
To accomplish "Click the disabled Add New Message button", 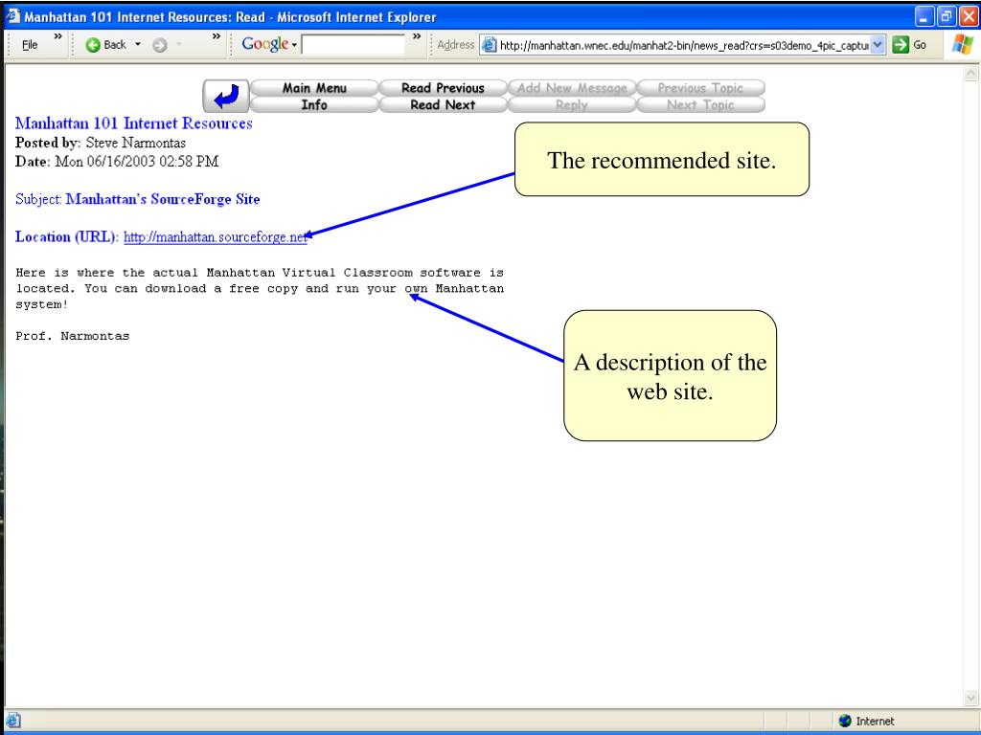I will (572, 88).
